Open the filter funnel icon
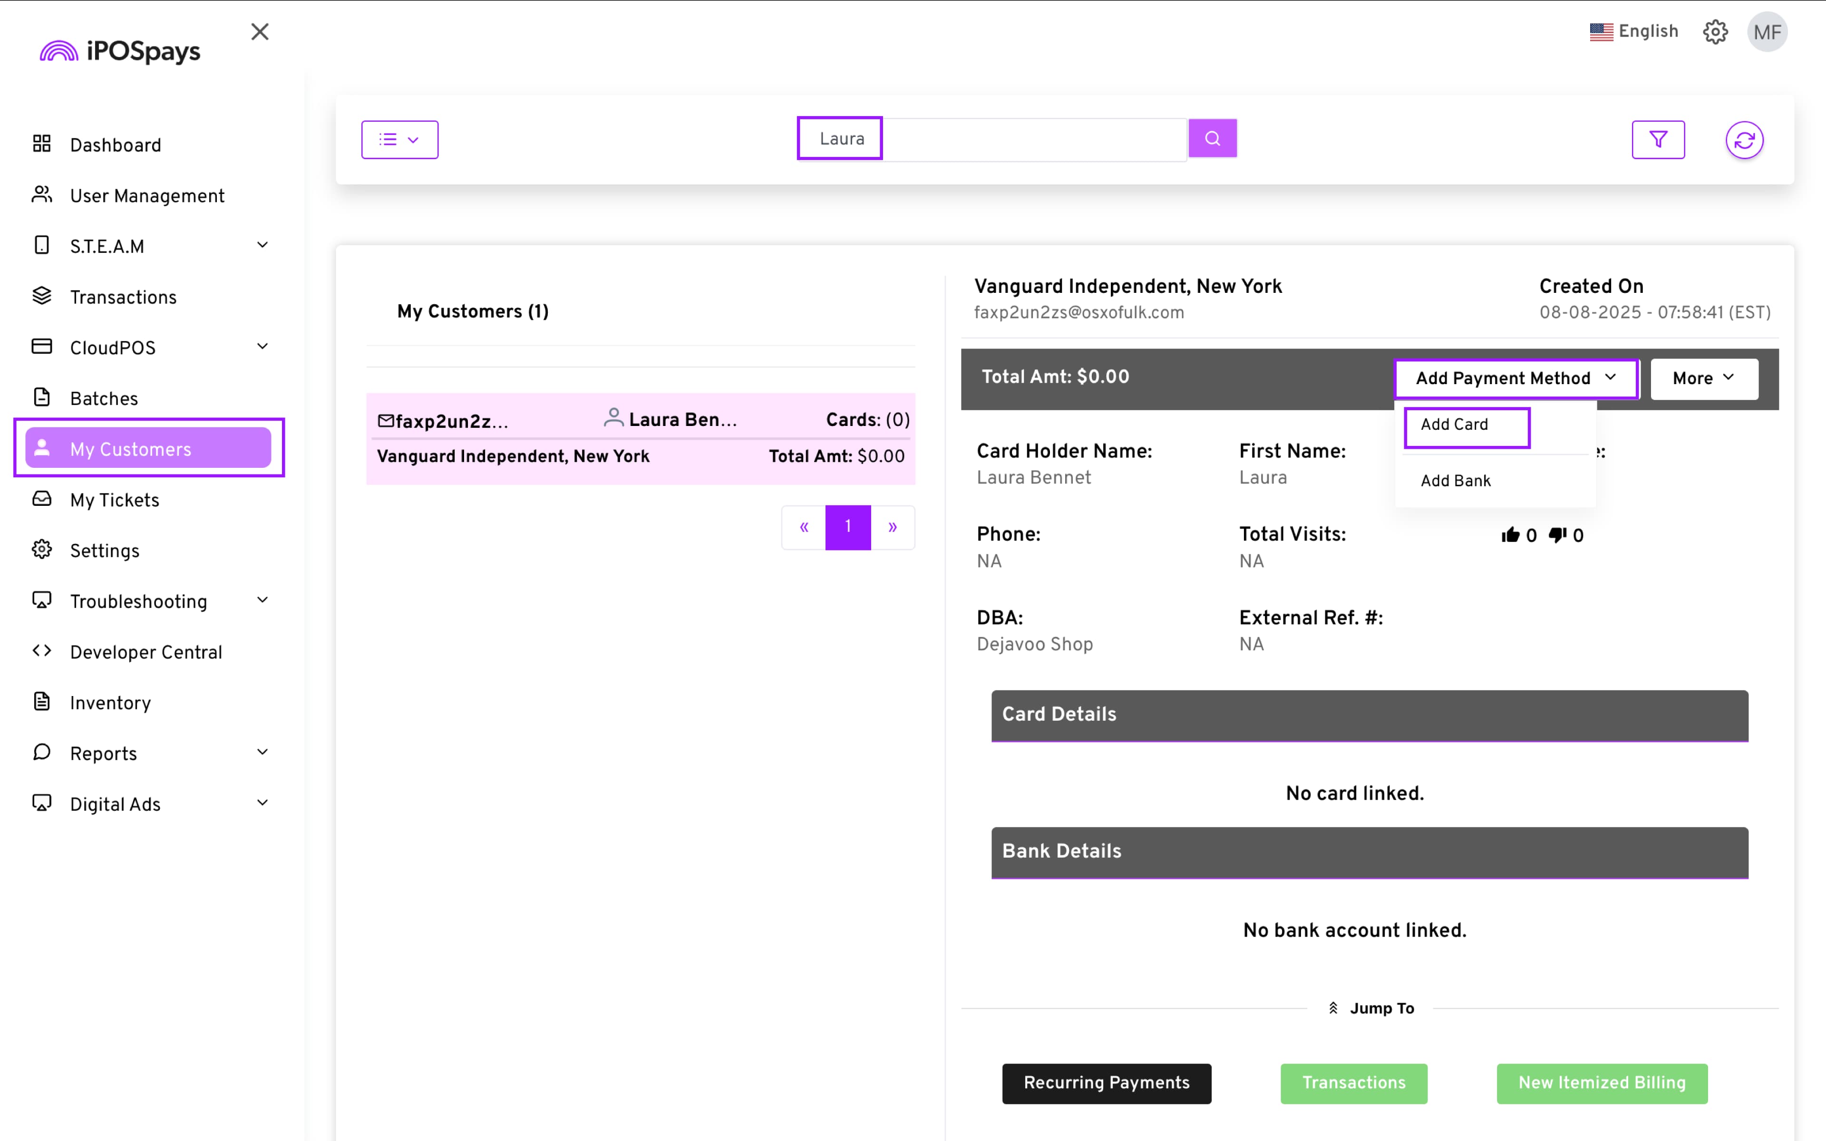 point(1658,140)
